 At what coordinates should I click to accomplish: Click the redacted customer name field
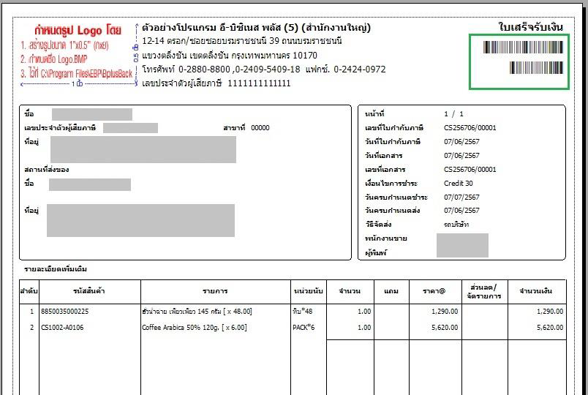[91, 114]
